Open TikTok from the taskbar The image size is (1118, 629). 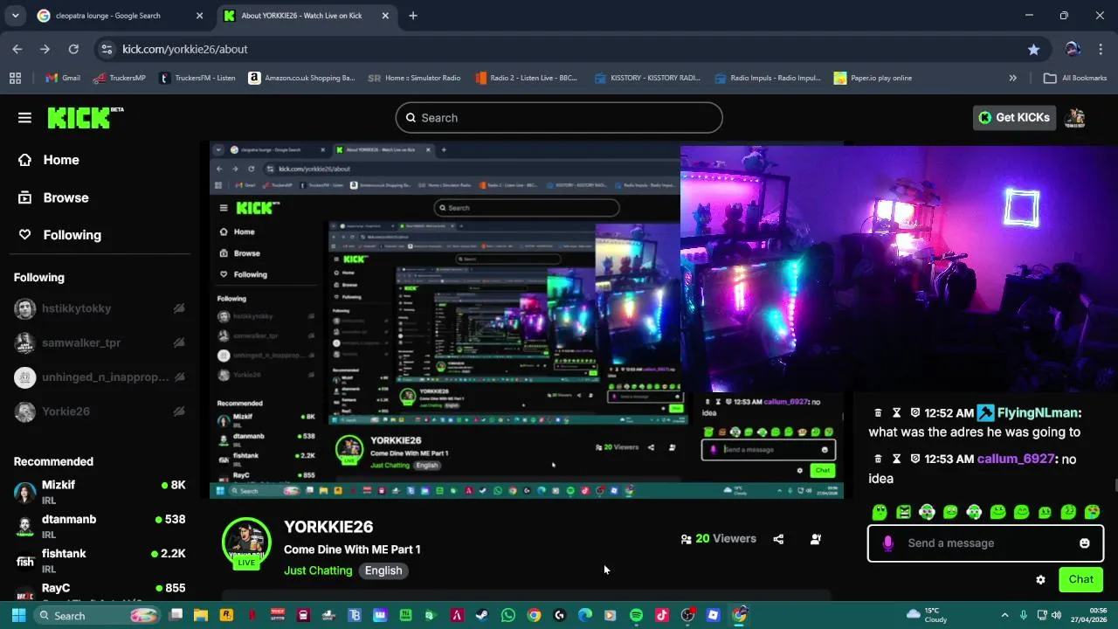point(661,615)
